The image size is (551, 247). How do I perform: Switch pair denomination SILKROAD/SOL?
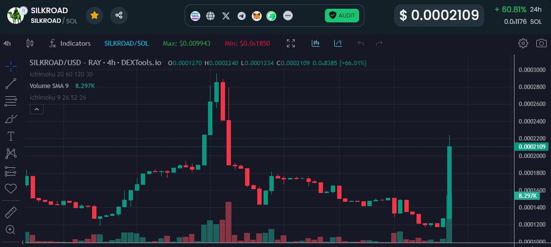pyautogui.click(x=127, y=43)
